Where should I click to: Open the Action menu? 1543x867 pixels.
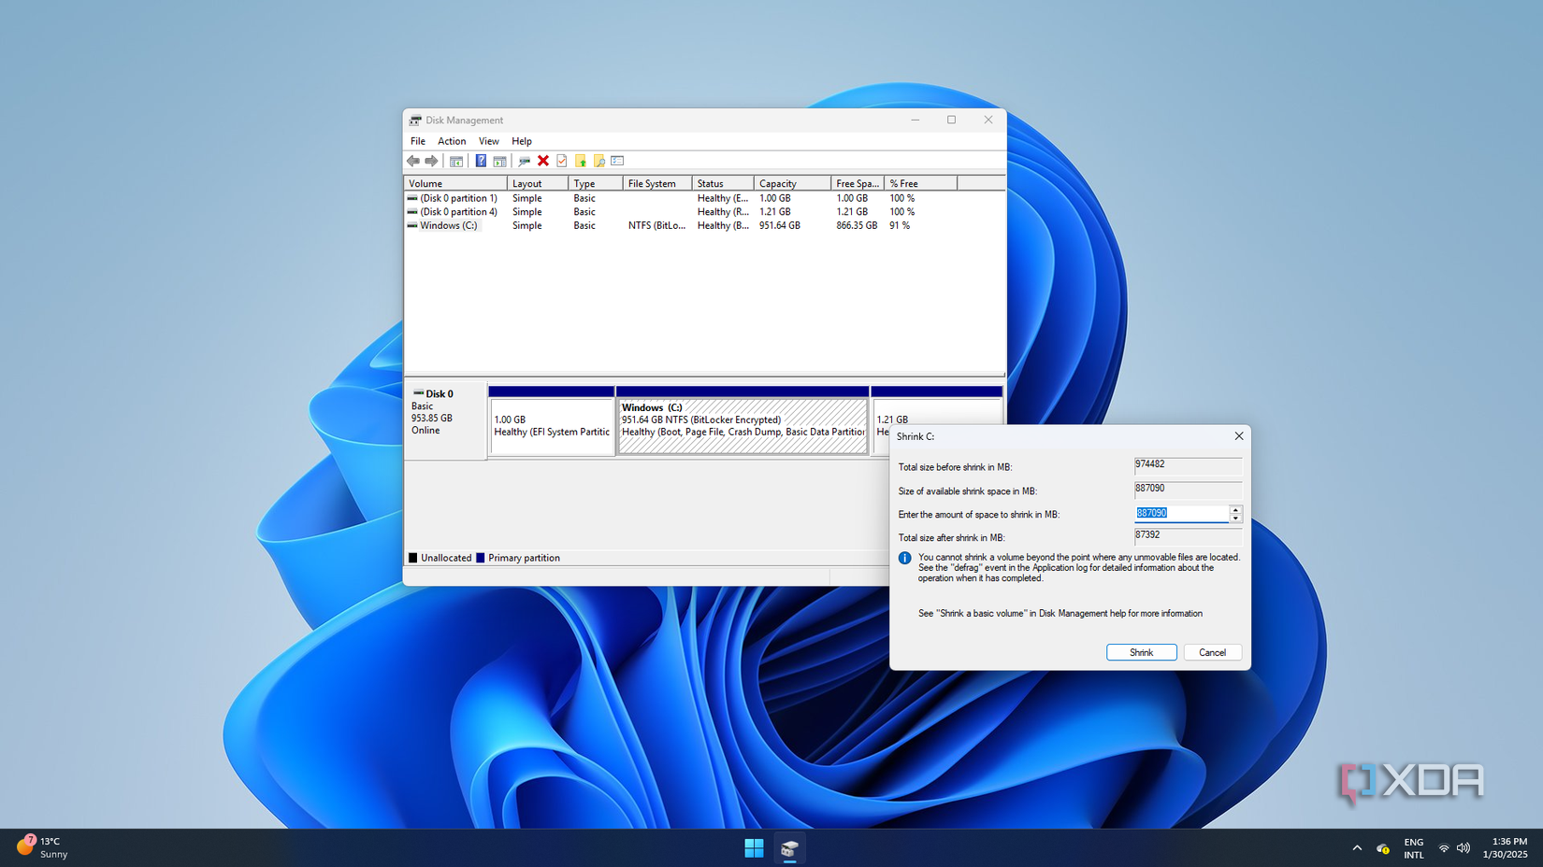(452, 141)
